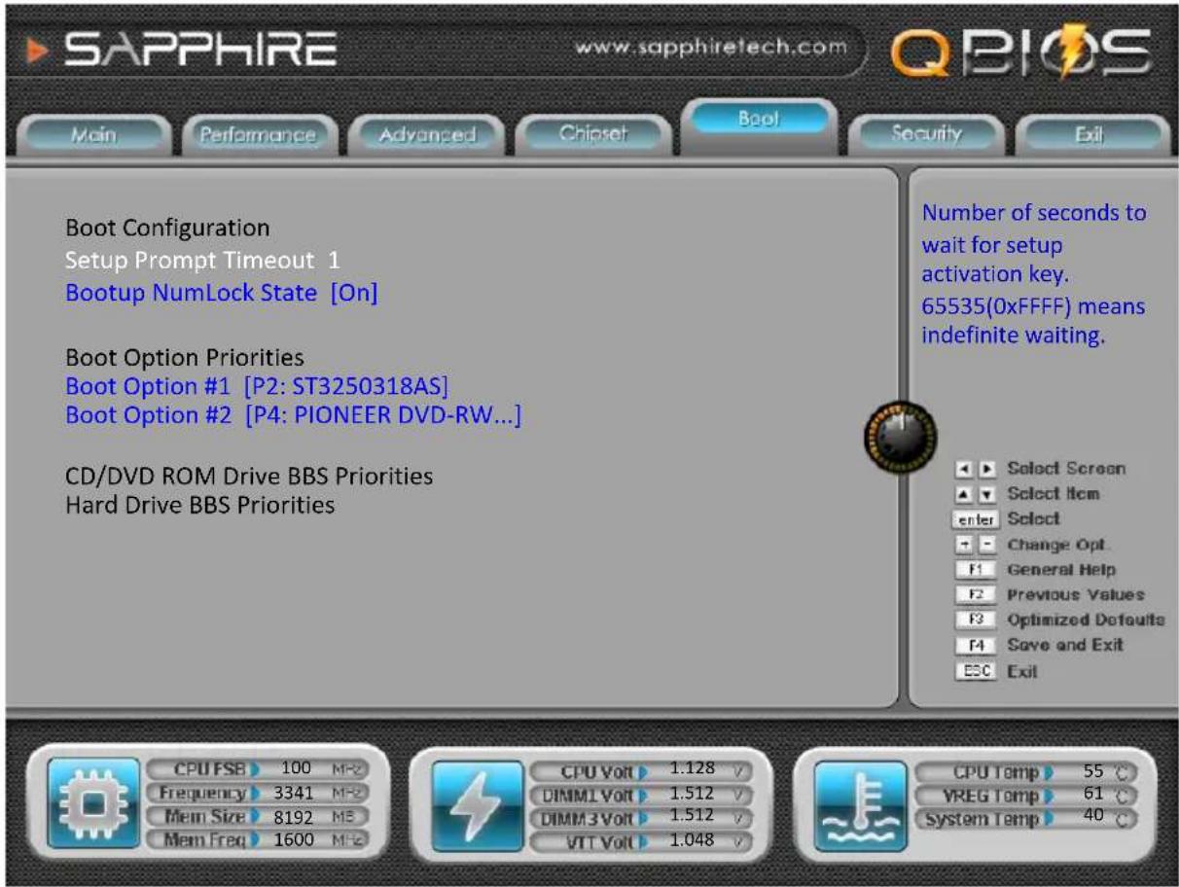
Task: Click the VTT Volt 1.048 value
Action: pyautogui.click(x=693, y=839)
